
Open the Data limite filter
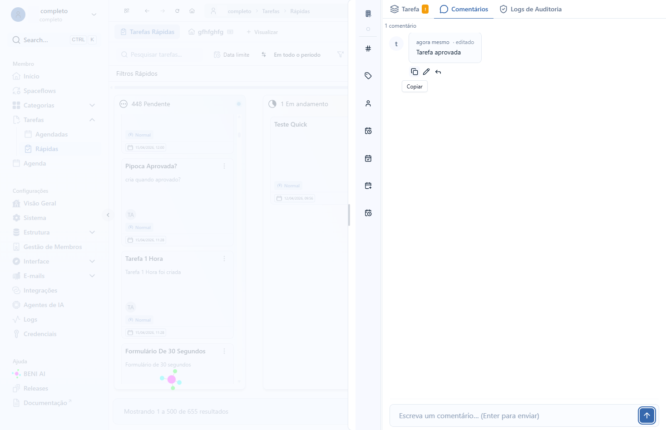232,55
